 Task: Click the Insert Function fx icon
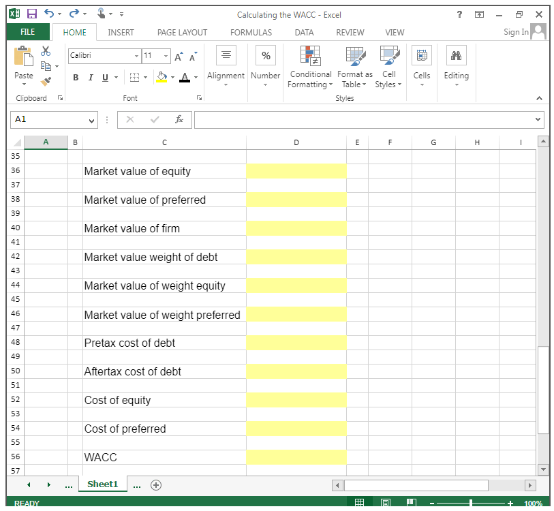click(x=179, y=119)
